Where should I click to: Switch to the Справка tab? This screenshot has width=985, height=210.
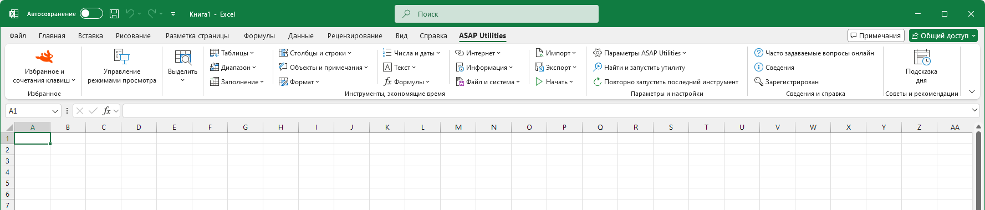[x=433, y=36]
